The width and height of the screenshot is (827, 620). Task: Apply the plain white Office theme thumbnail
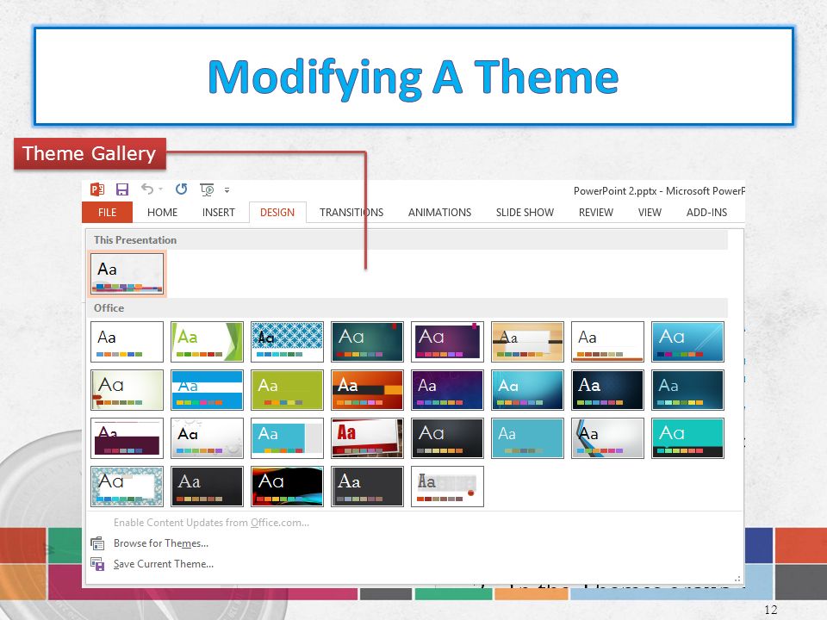(x=127, y=342)
